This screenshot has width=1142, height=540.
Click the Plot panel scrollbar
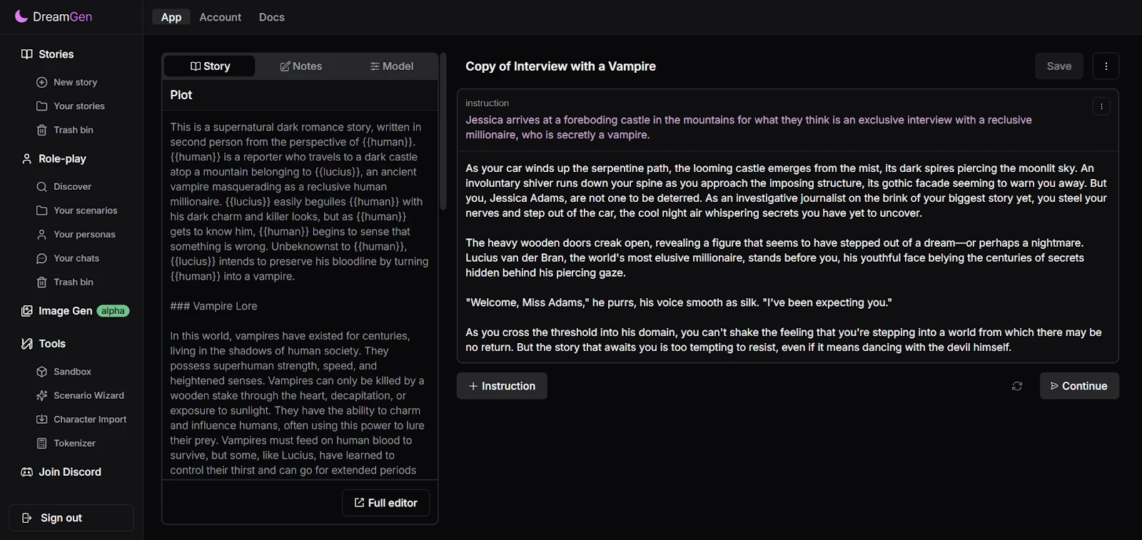(x=443, y=132)
